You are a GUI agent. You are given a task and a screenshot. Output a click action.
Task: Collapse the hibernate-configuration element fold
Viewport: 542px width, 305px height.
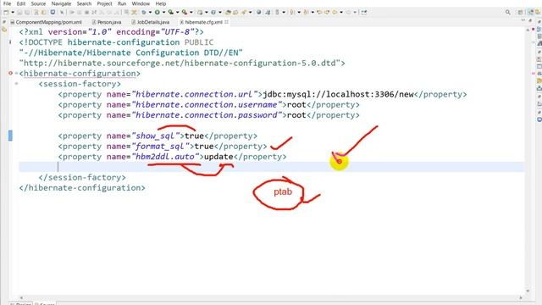pyautogui.click(x=16, y=74)
